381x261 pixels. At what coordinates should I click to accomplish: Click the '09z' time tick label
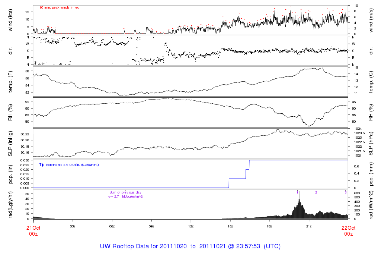point(151,226)
